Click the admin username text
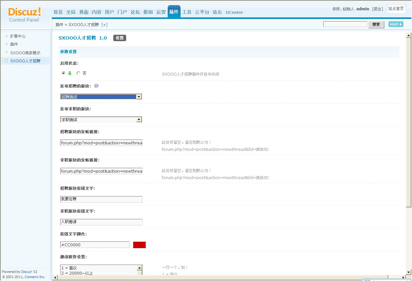This screenshot has width=412, height=281. coord(363,9)
